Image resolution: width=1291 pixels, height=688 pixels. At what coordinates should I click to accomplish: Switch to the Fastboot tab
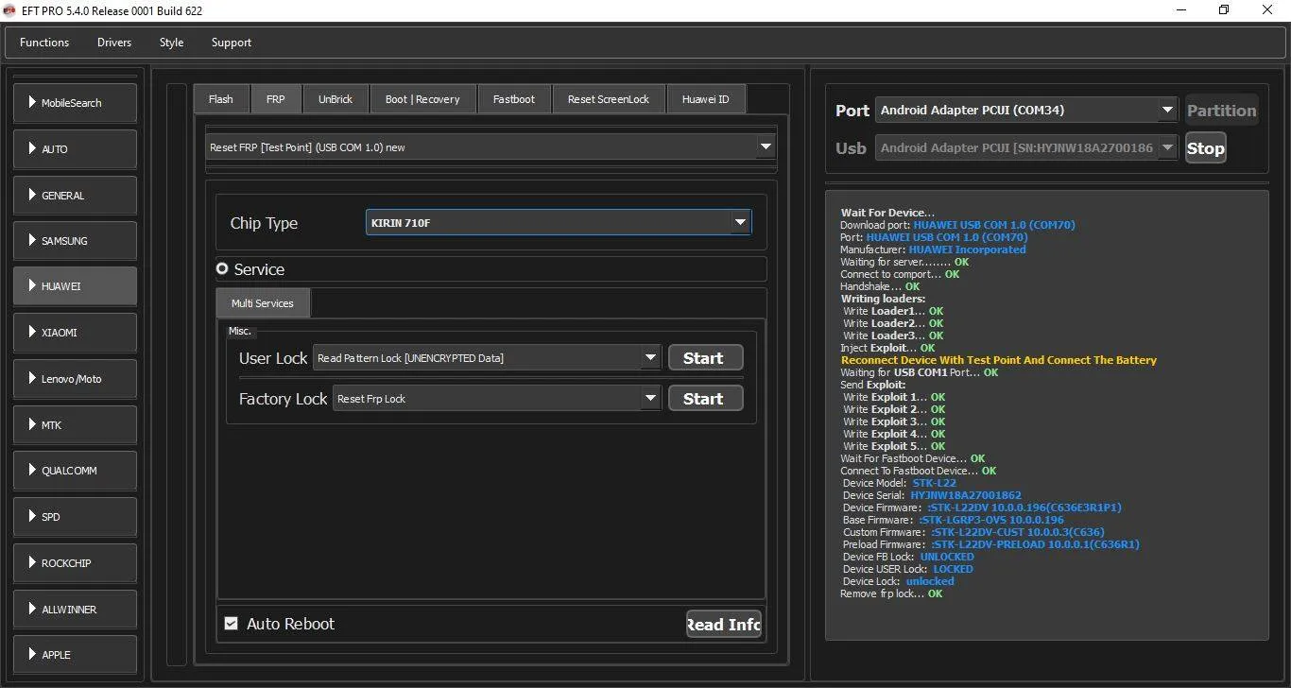pyautogui.click(x=513, y=99)
